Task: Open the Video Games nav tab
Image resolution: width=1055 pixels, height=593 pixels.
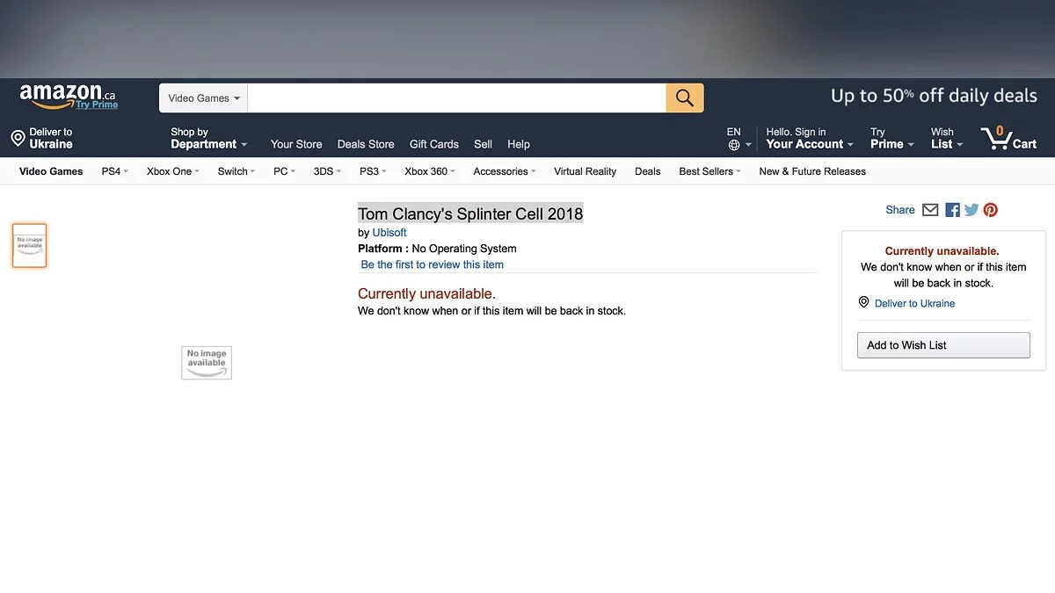Action: point(51,171)
